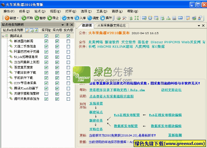Click the 重新检测 update check link

[175, 135]
